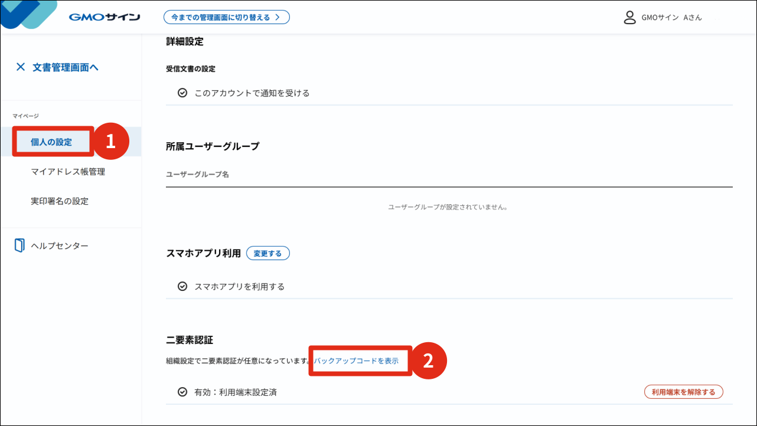Click the red number 1 badge
The width and height of the screenshot is (757, 426).
[110, 142]
